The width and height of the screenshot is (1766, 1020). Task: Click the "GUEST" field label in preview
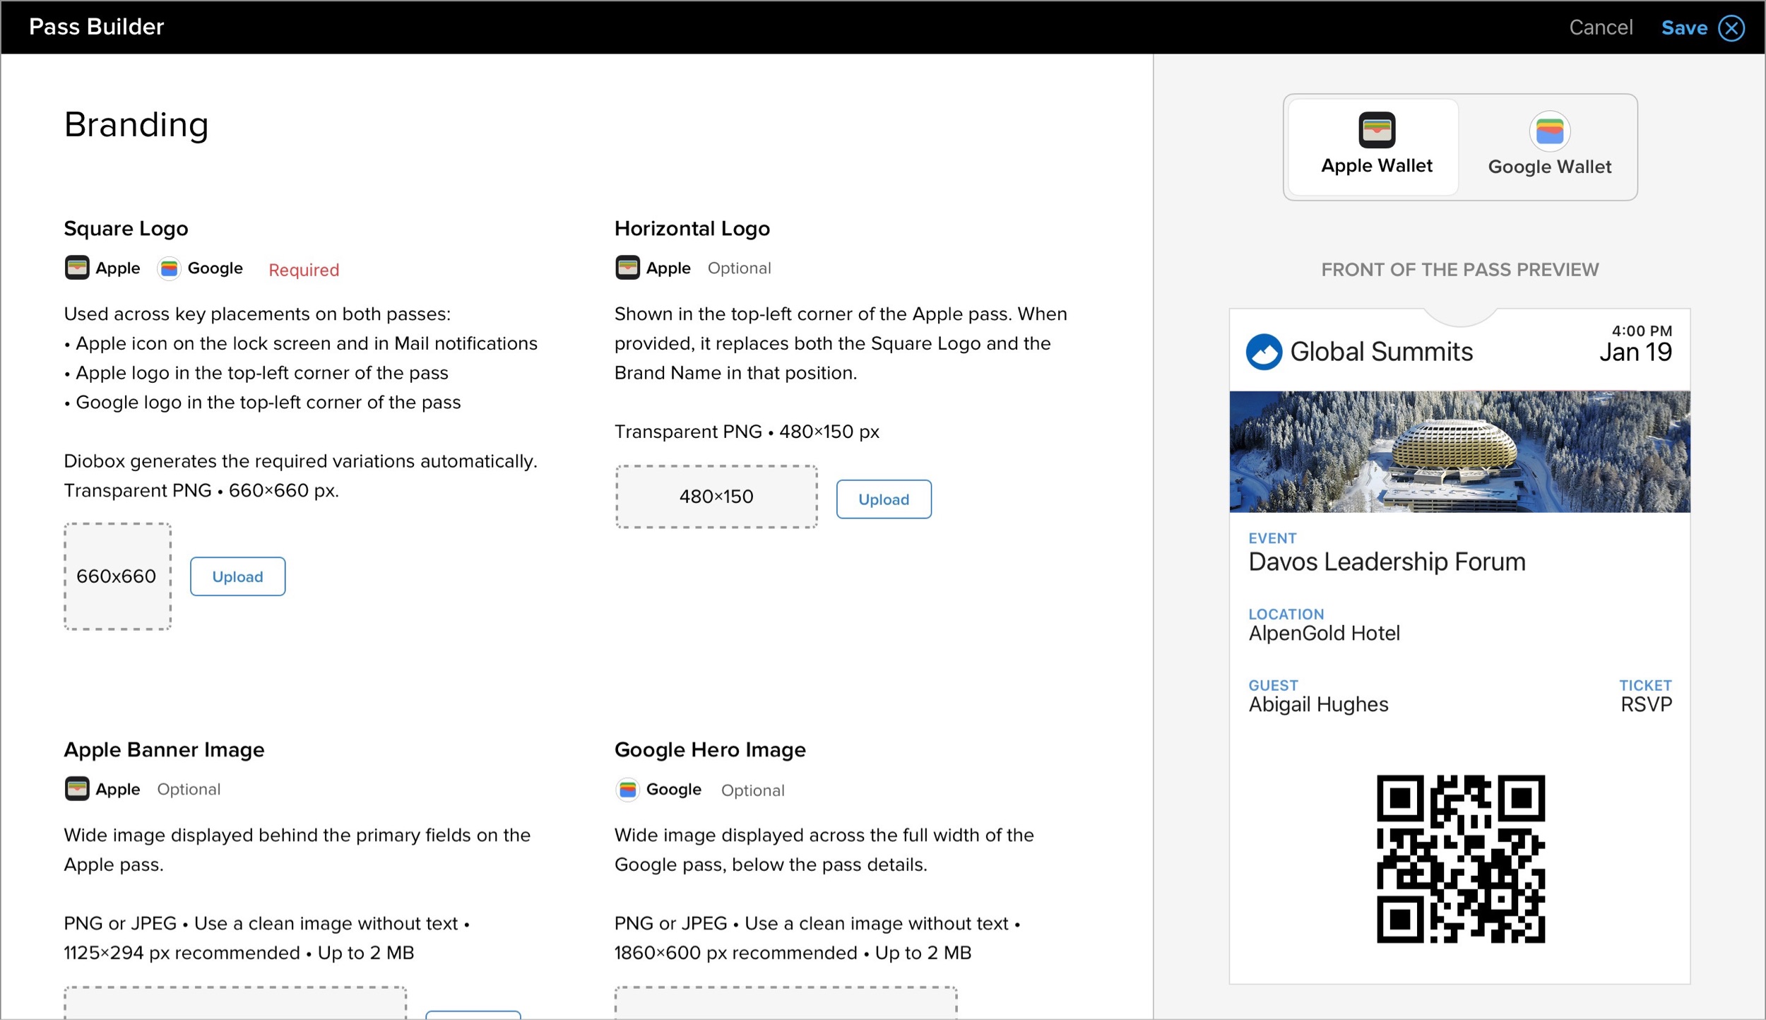pos(1273,685)
